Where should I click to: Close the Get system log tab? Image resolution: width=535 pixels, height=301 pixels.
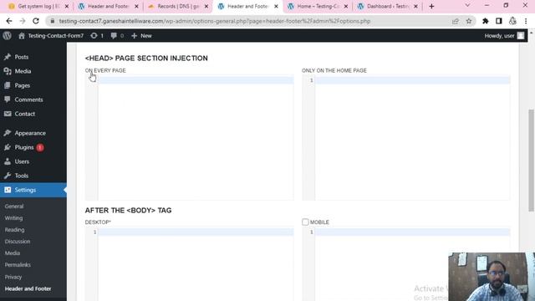click(x=67, y=6)
